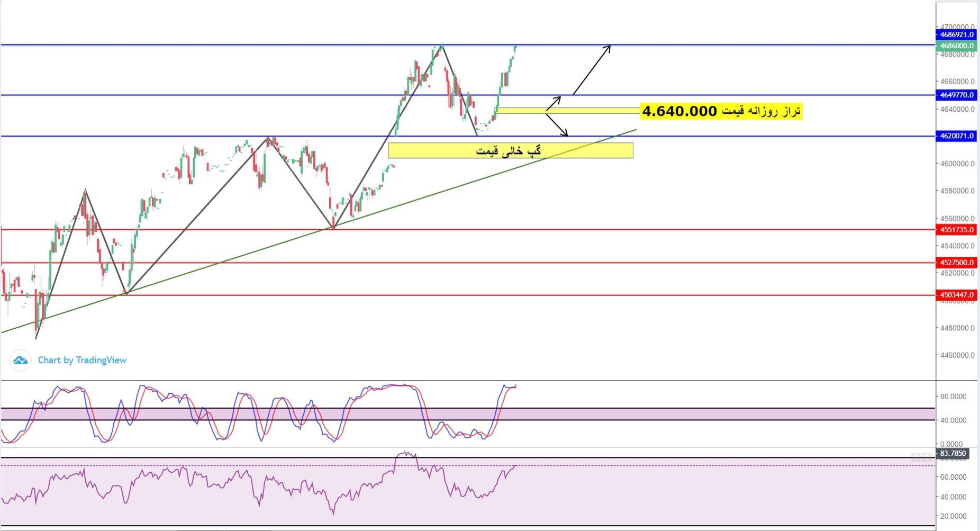
Task: Click the 4700000.0 tick on price axis
Action: tap(957, 26)
